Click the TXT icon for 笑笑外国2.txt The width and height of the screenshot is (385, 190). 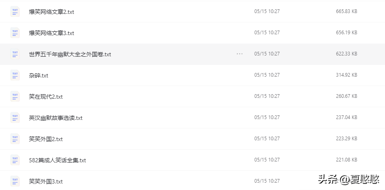(x=15, y=139)
